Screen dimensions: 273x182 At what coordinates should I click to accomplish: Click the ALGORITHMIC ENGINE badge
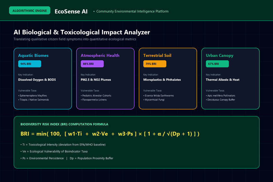[x=29, y=11]
